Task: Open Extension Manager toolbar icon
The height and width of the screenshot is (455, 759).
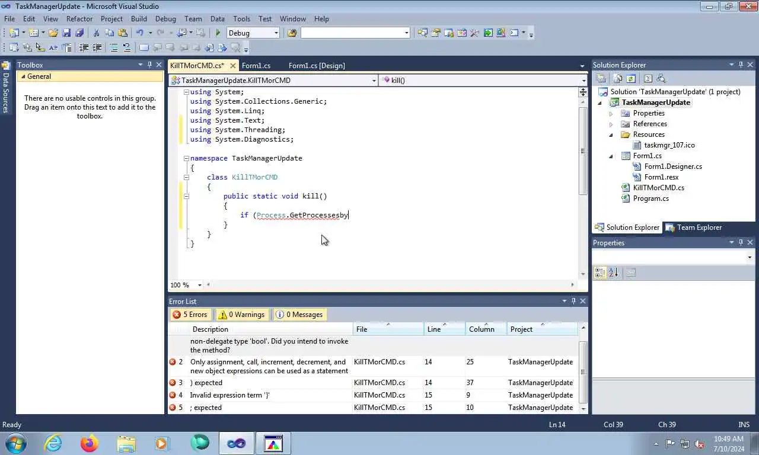Action: click(x=501, y=33)
